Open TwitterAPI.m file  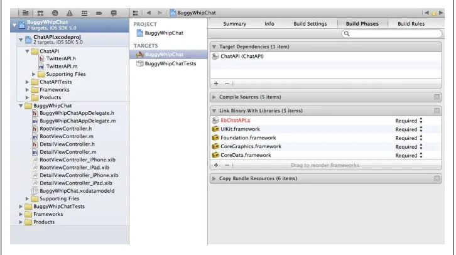click(x=62, y=67)
